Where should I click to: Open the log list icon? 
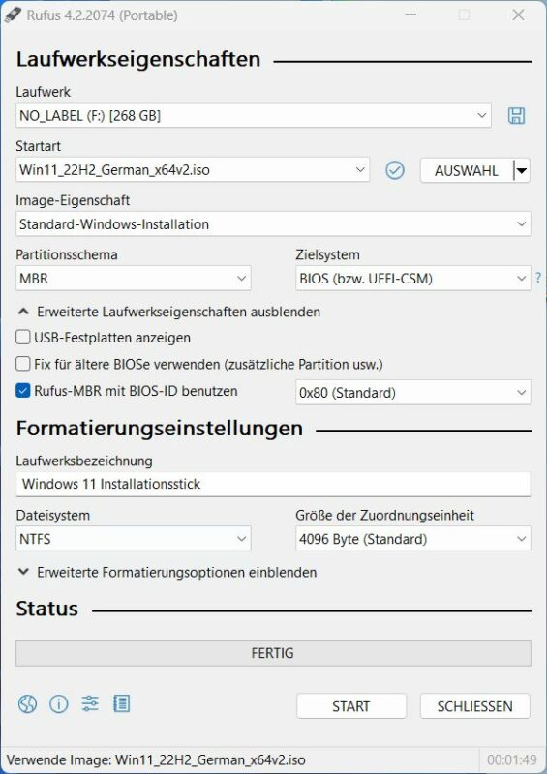click(122, 703)
